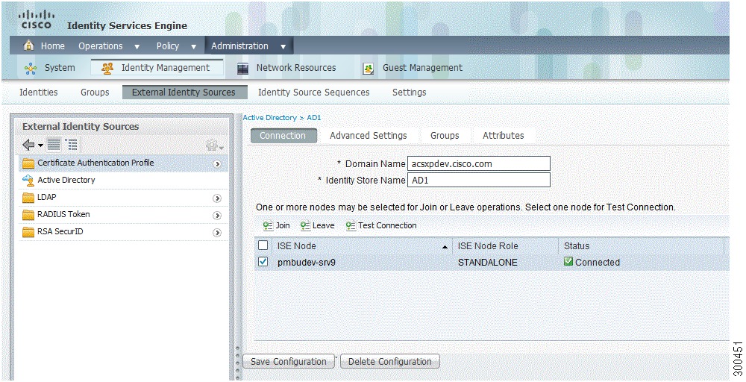The width and height of the screenshot is (746, 382).
Task: Open the Administration dropdown menu
Action: [283, 46]
